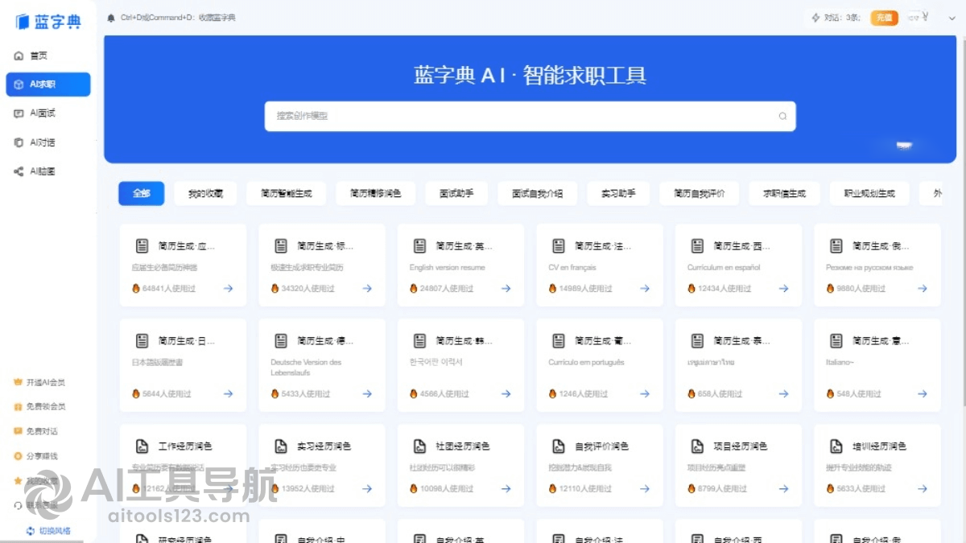966x543 pixels.
Task: Select AI求职 in the sidebar
Action: (48, 84)
